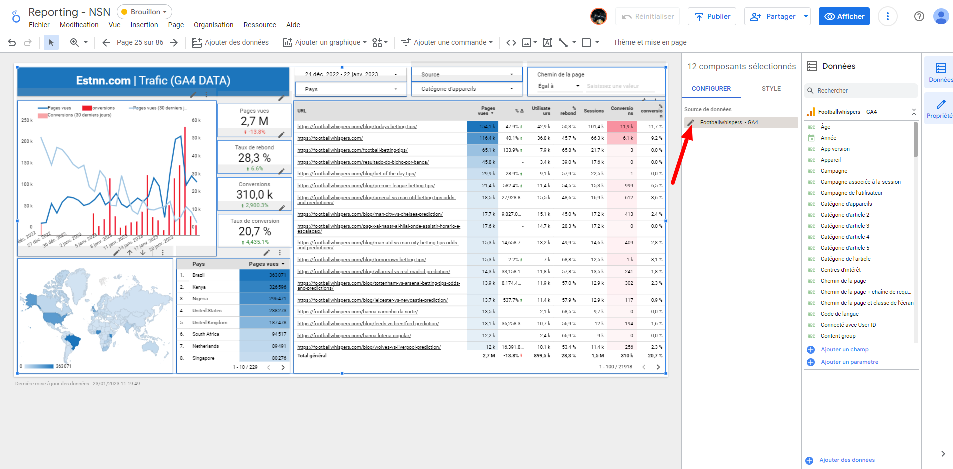
Task: Select the text box tool icon
Action: (547, 43)
